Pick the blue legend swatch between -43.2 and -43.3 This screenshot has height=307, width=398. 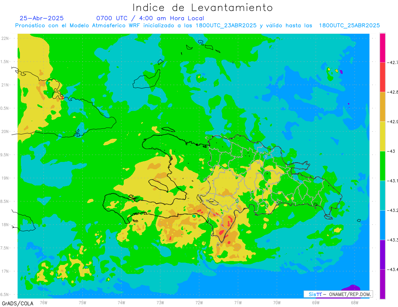click(382, 225)
